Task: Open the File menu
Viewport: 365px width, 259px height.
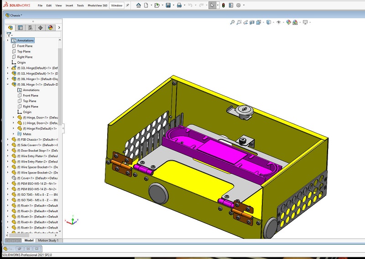Action: click(40, 5)
